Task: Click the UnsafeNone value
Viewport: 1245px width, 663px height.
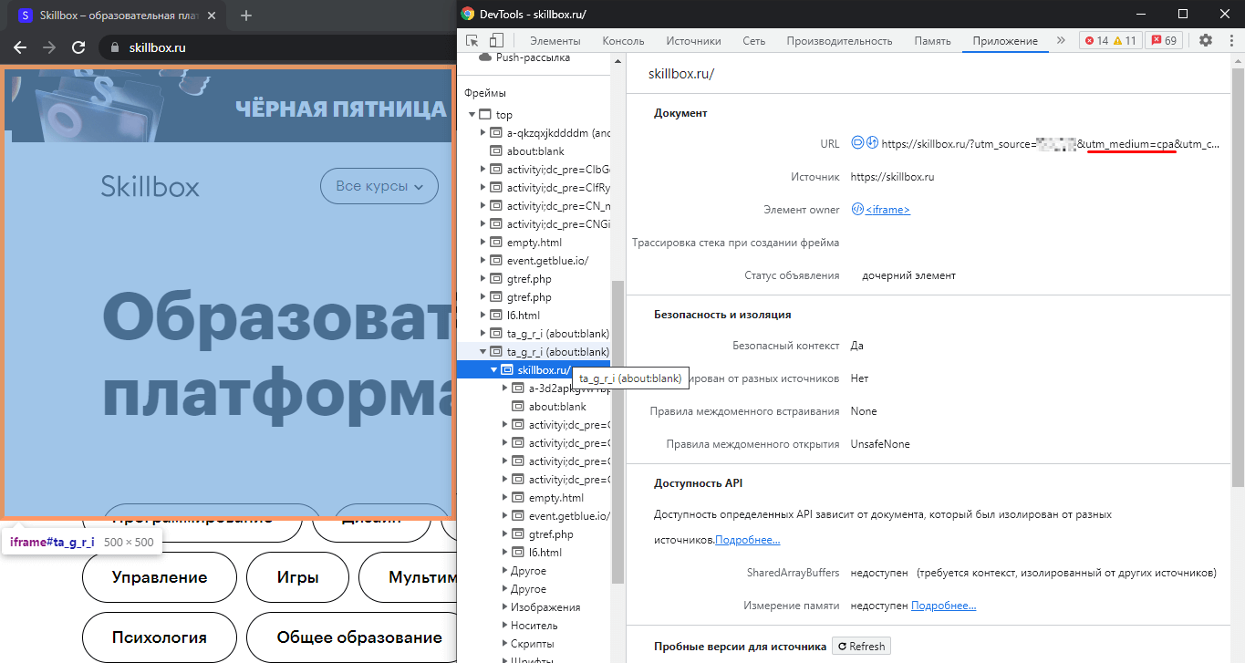Action: (880, 444)
